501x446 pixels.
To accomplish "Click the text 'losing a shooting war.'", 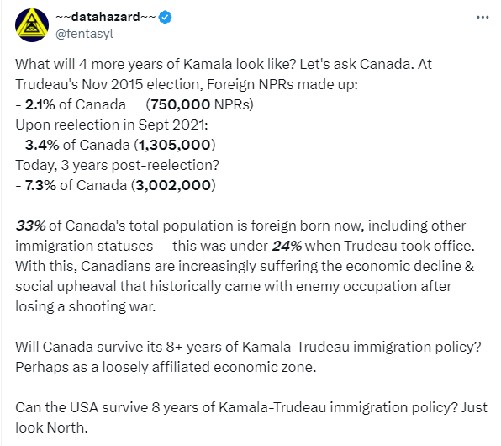I will [86, 306].
